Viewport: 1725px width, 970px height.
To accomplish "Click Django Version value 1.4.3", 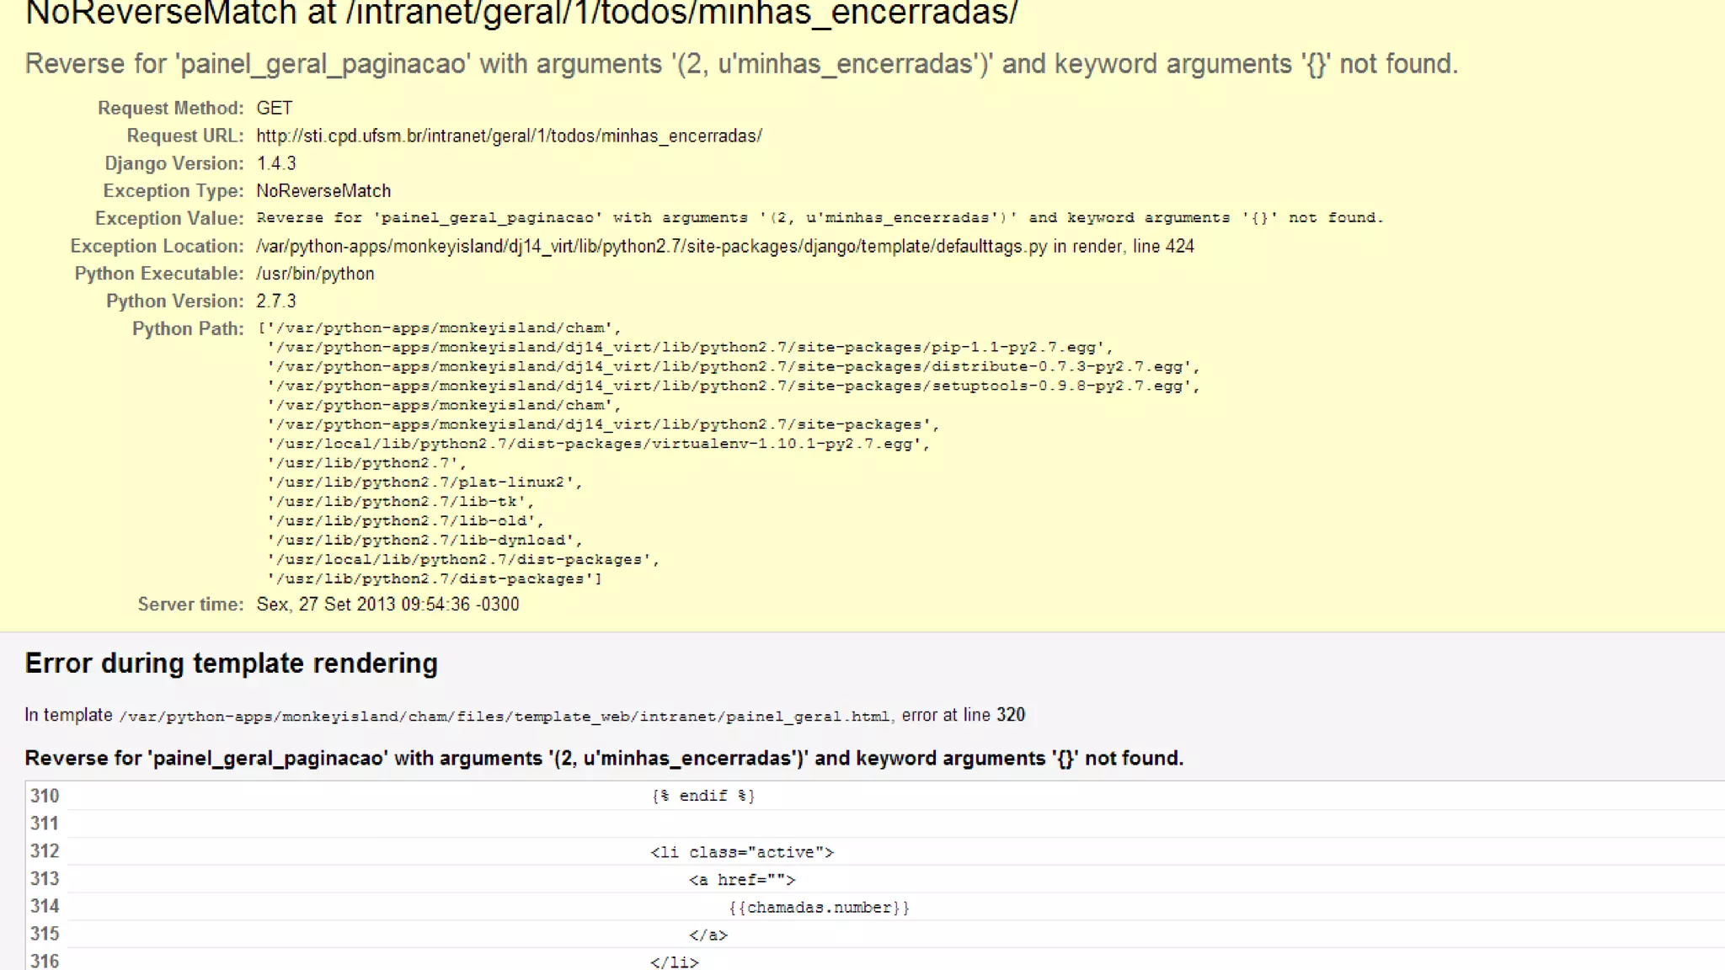I will (275, 163).
